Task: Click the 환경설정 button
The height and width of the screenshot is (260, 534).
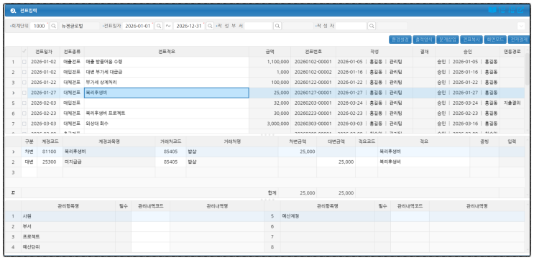Action: [x=400, y=40]
